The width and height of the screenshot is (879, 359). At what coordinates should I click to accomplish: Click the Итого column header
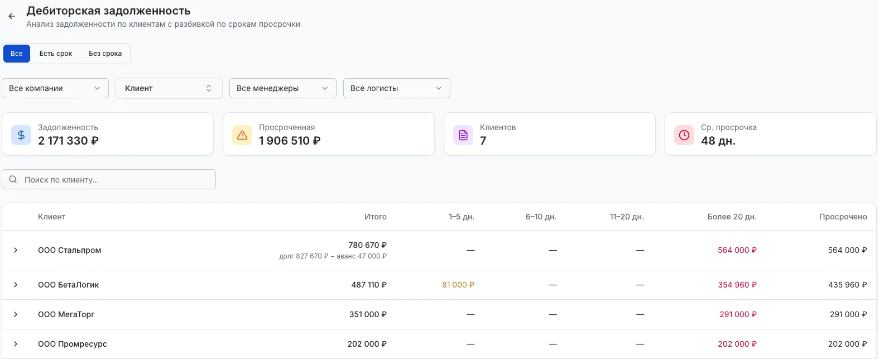376,217
